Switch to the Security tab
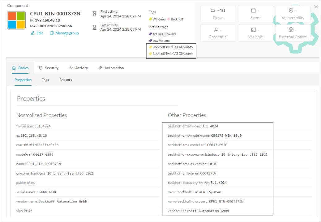 click(x=49, y=68)
